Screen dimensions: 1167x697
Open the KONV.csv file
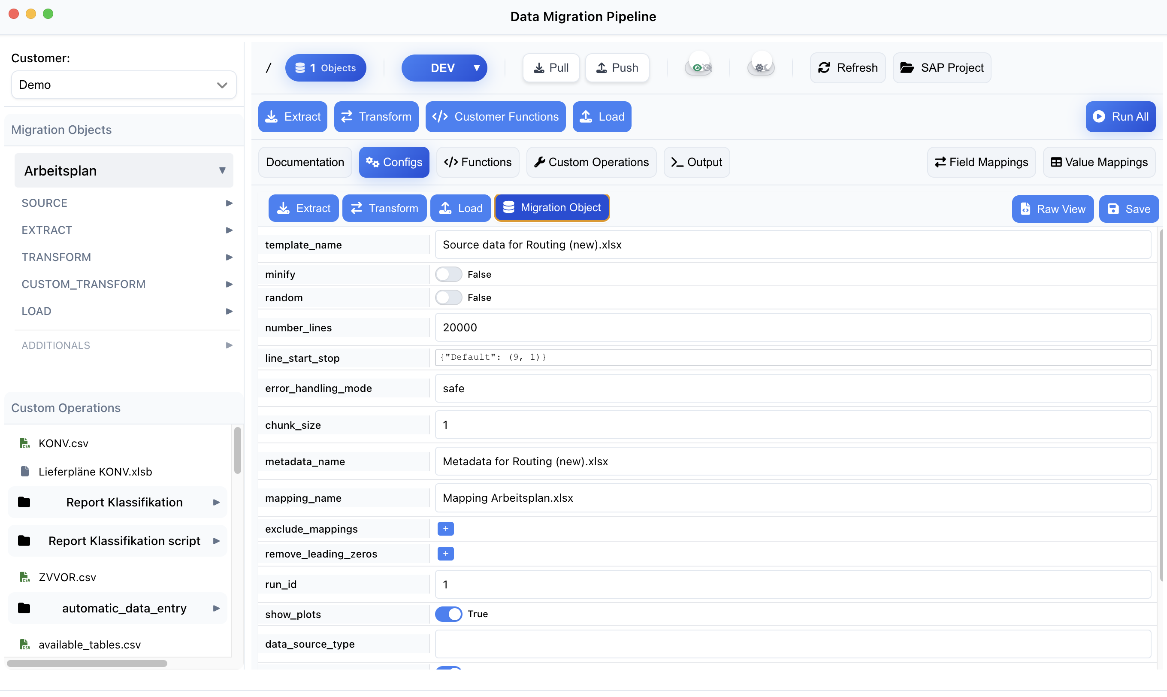(63, 443)
